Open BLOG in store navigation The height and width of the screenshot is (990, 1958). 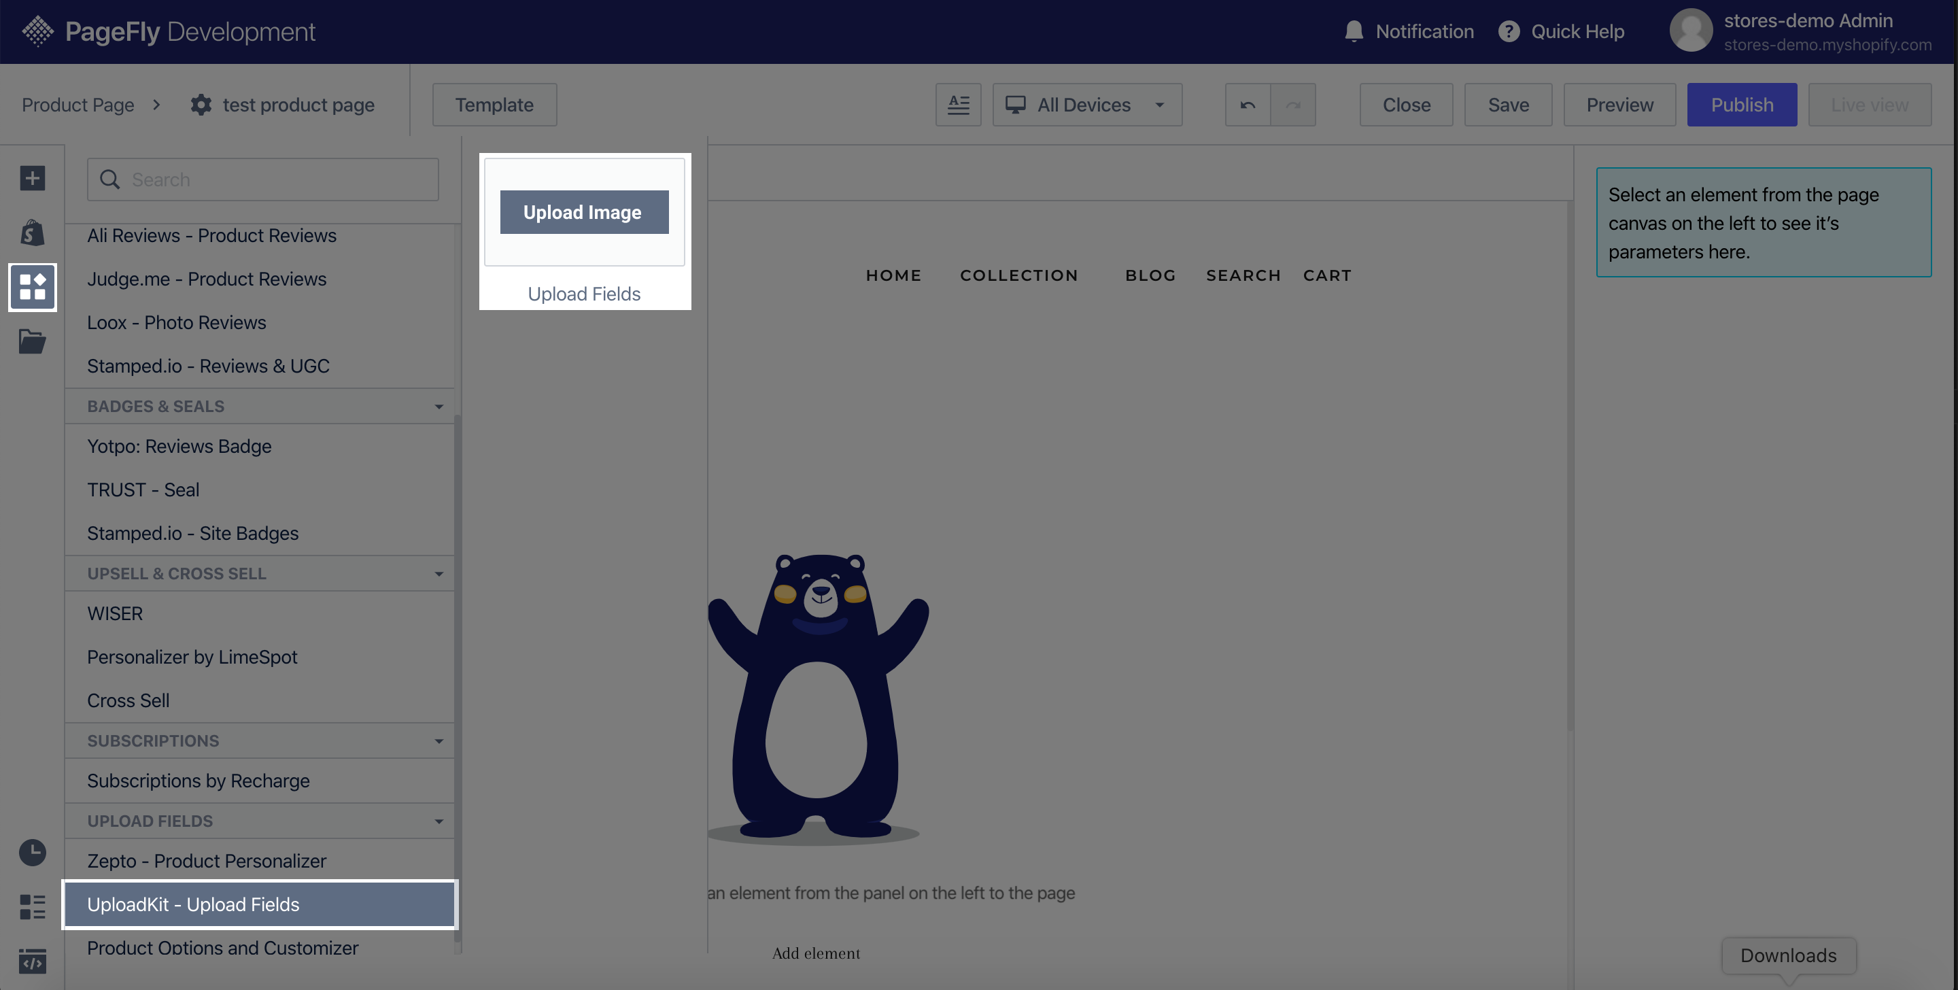point(1150,275)
